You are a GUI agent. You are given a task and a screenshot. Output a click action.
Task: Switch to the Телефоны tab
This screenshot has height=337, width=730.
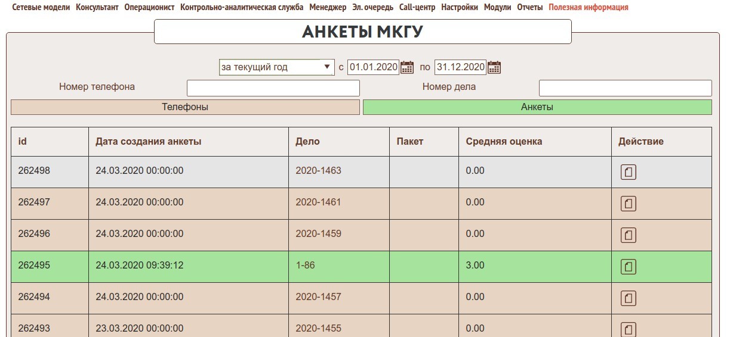tap(185, 107)
